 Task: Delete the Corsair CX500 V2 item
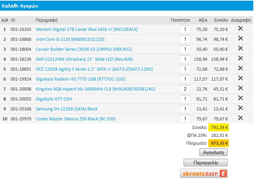click(240, 48)
